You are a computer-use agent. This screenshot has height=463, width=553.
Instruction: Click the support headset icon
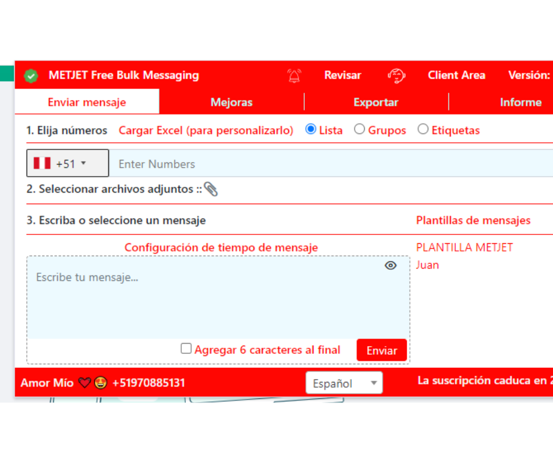[x=397, y=75]
